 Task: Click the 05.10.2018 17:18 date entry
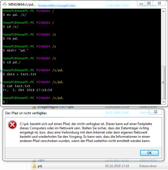coord(117,166)
